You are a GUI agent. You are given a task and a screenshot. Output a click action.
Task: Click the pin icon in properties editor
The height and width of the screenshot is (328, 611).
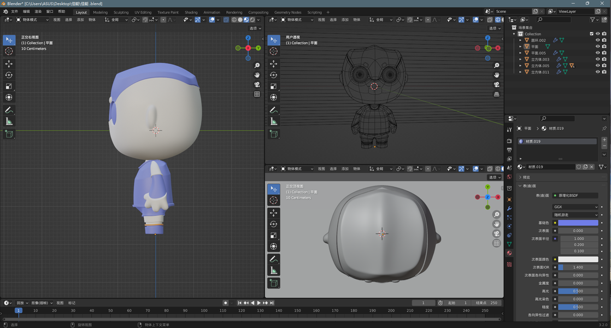coord(604,128)
